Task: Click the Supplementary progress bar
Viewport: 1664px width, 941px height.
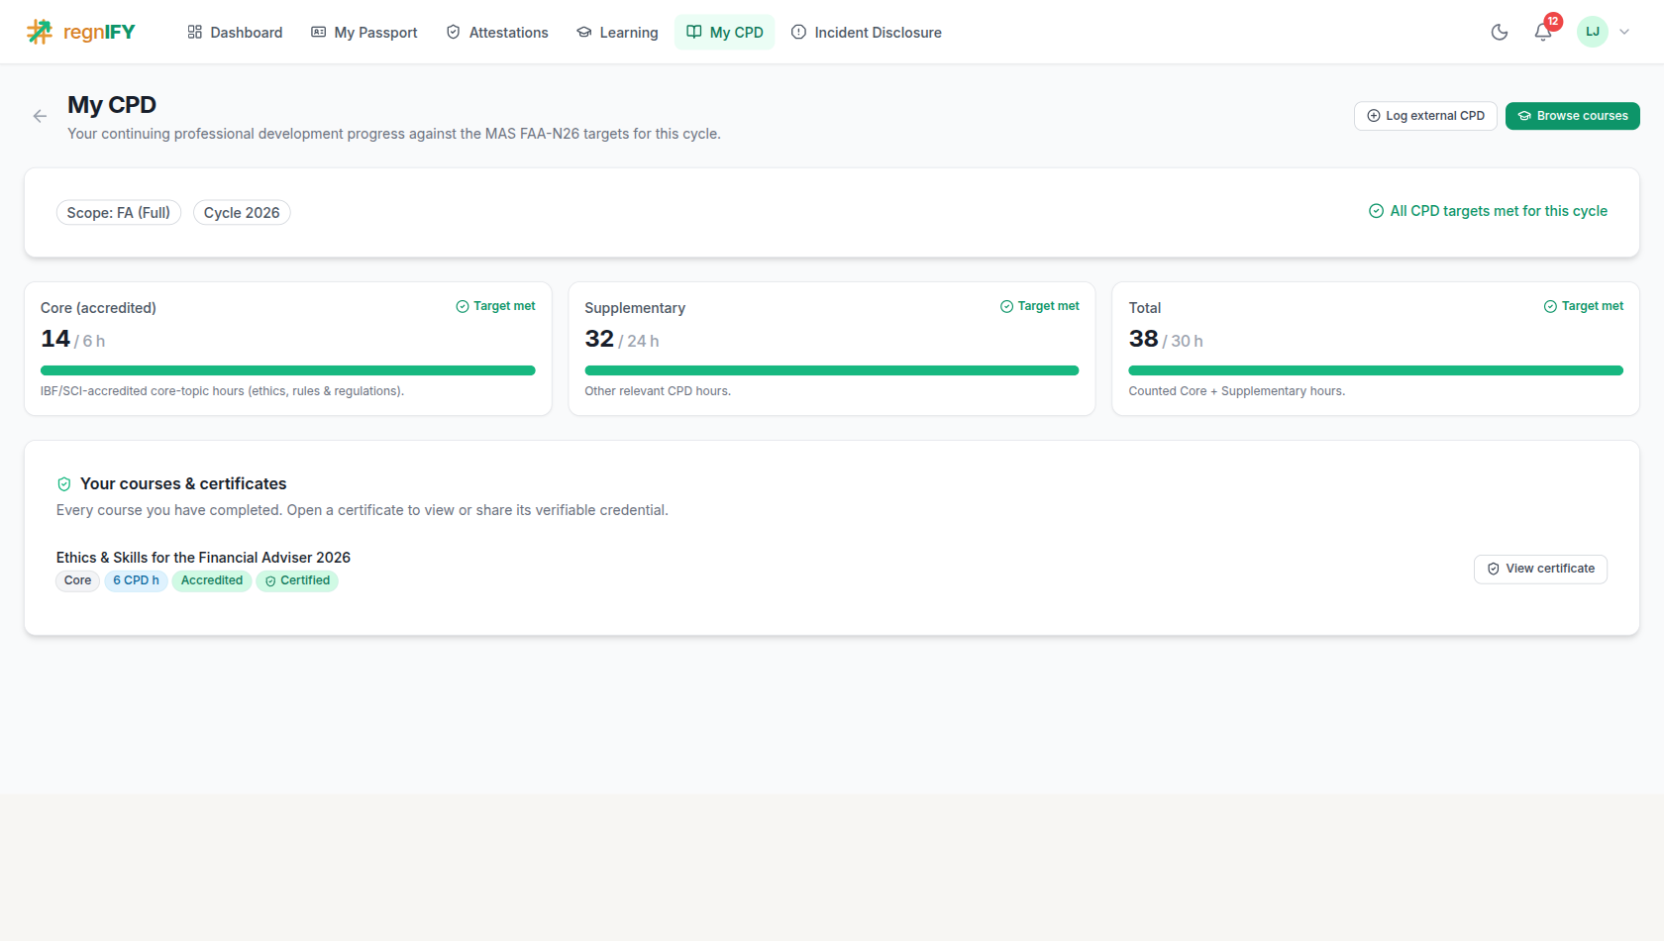Action: [x=832, y=370]
